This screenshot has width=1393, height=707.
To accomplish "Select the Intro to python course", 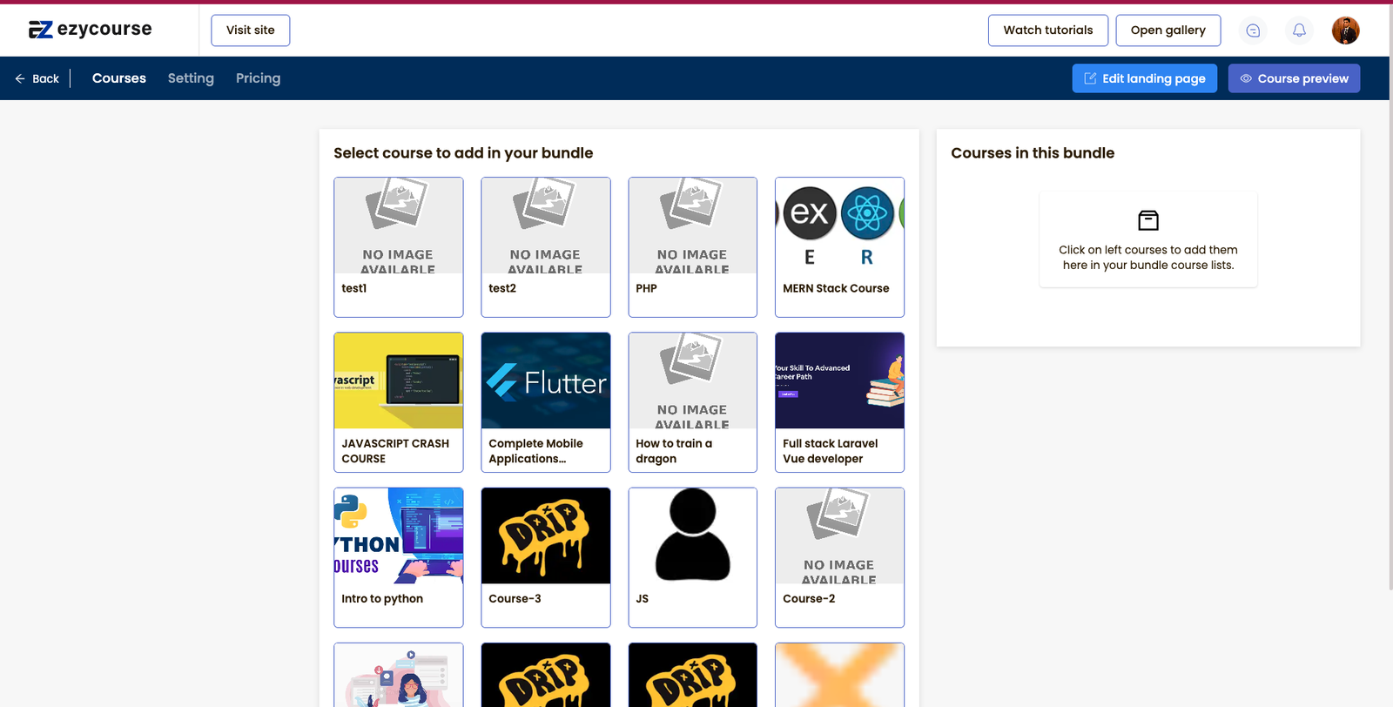I will click(399, 557).
